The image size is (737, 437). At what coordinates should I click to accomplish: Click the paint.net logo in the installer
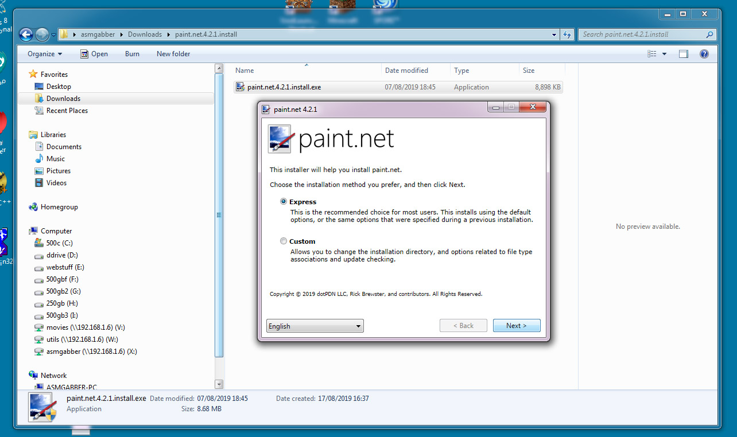(280, 139)
